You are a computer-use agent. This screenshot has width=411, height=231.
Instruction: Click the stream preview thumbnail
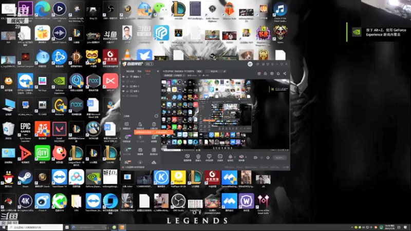(x=226, y=114)
